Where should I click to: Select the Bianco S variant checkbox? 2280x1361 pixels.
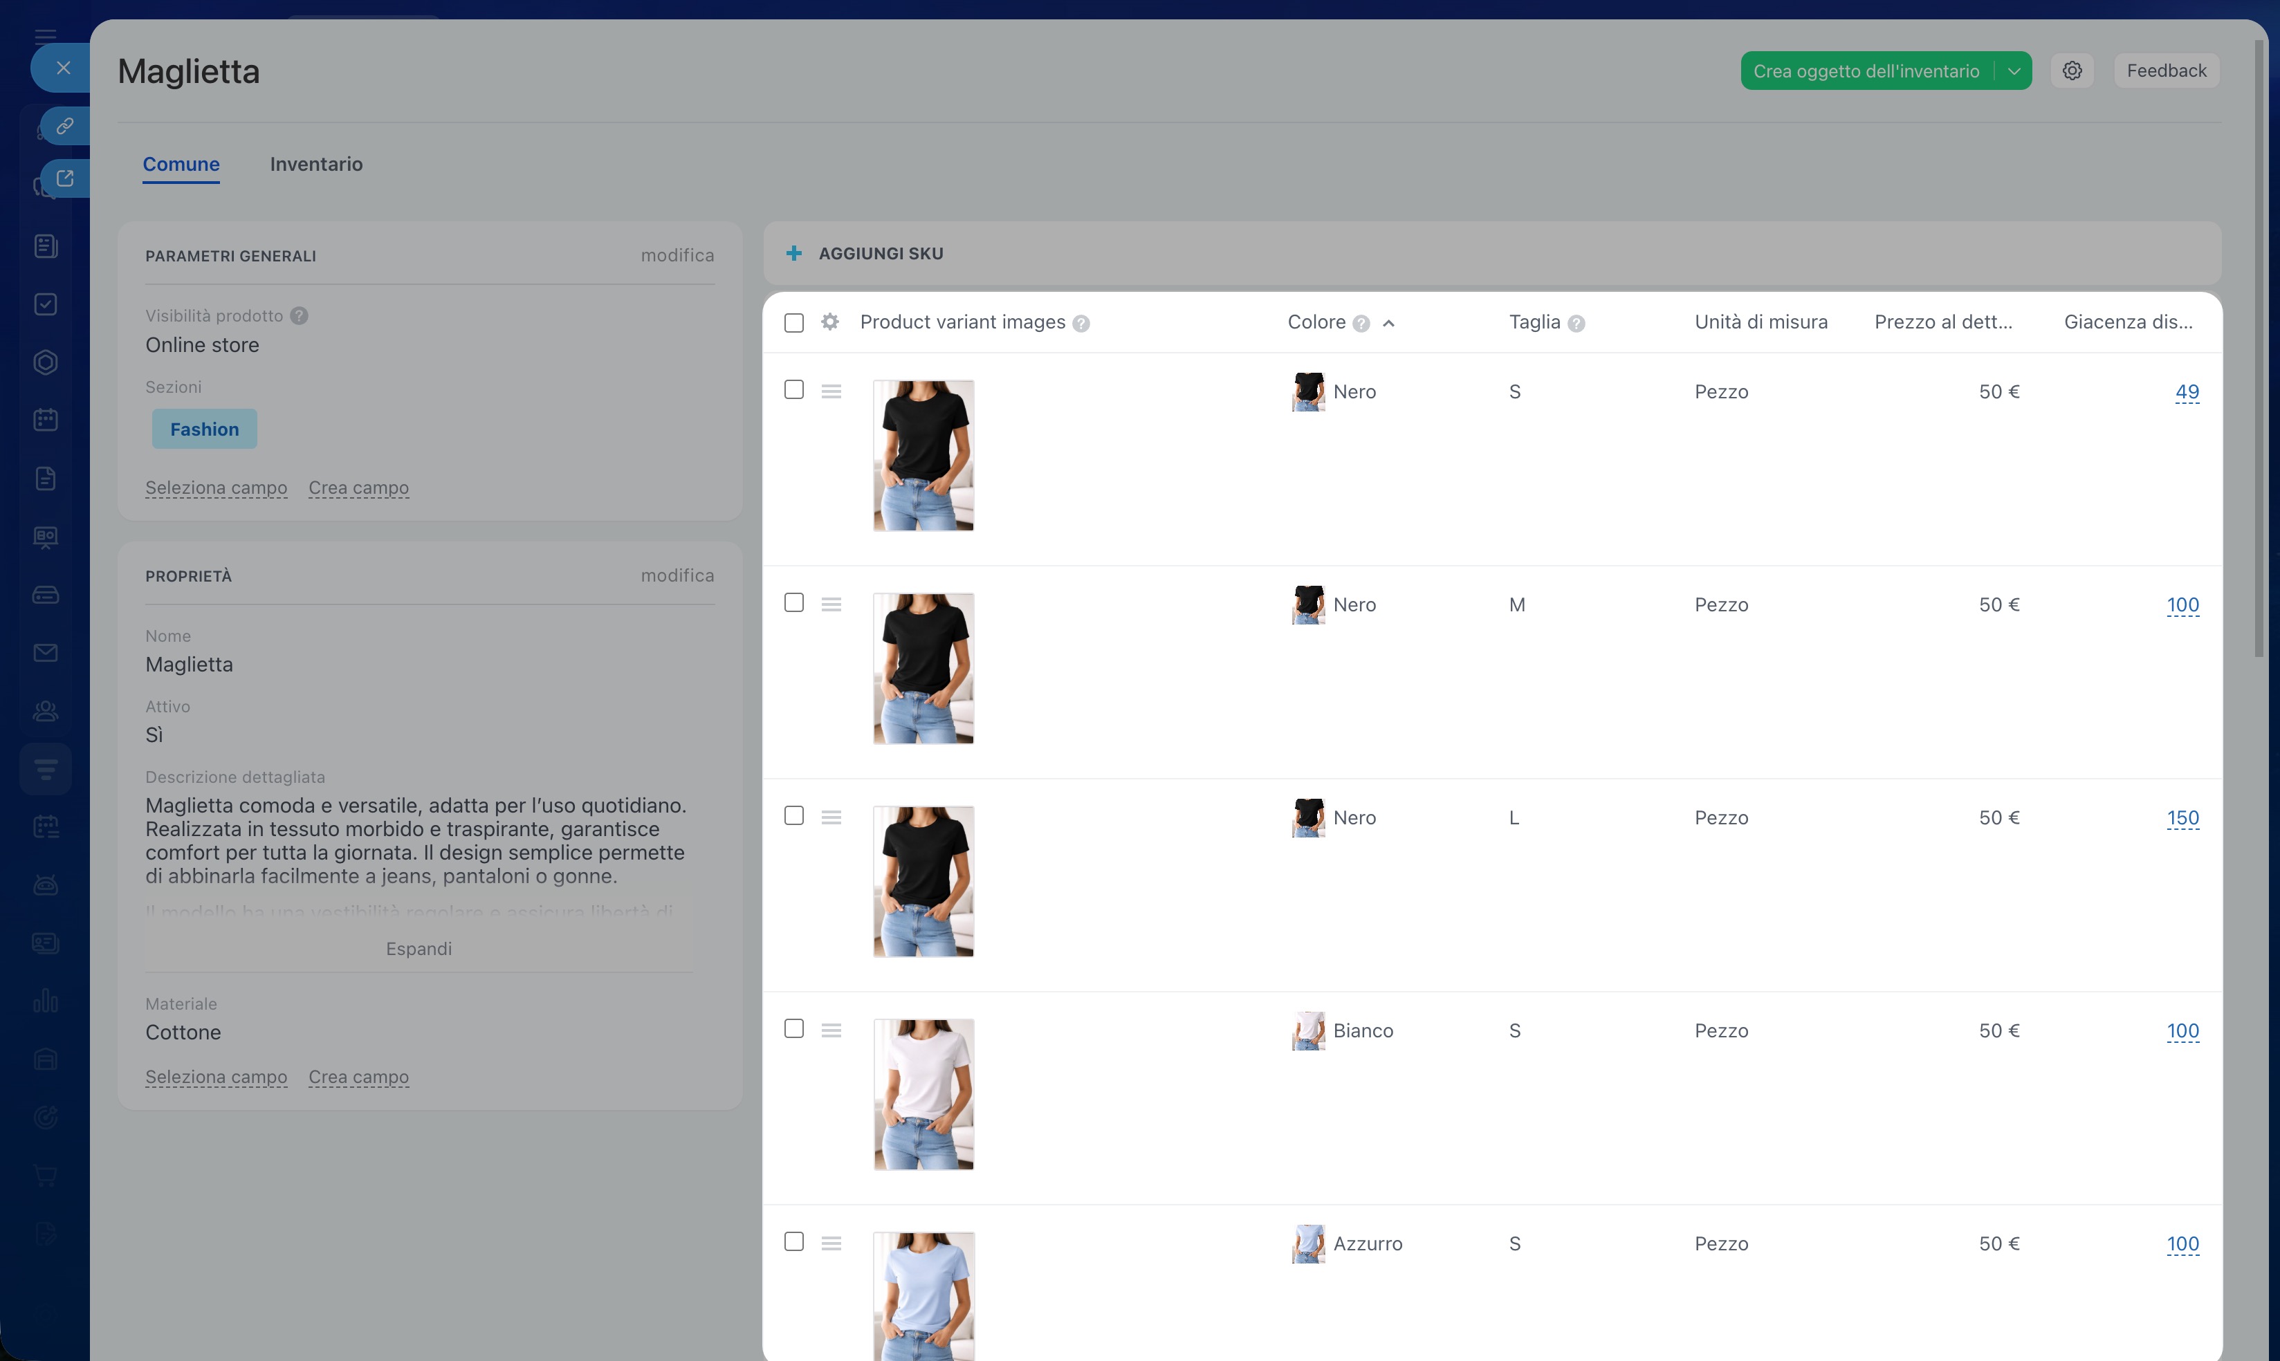coord(794,1028)
